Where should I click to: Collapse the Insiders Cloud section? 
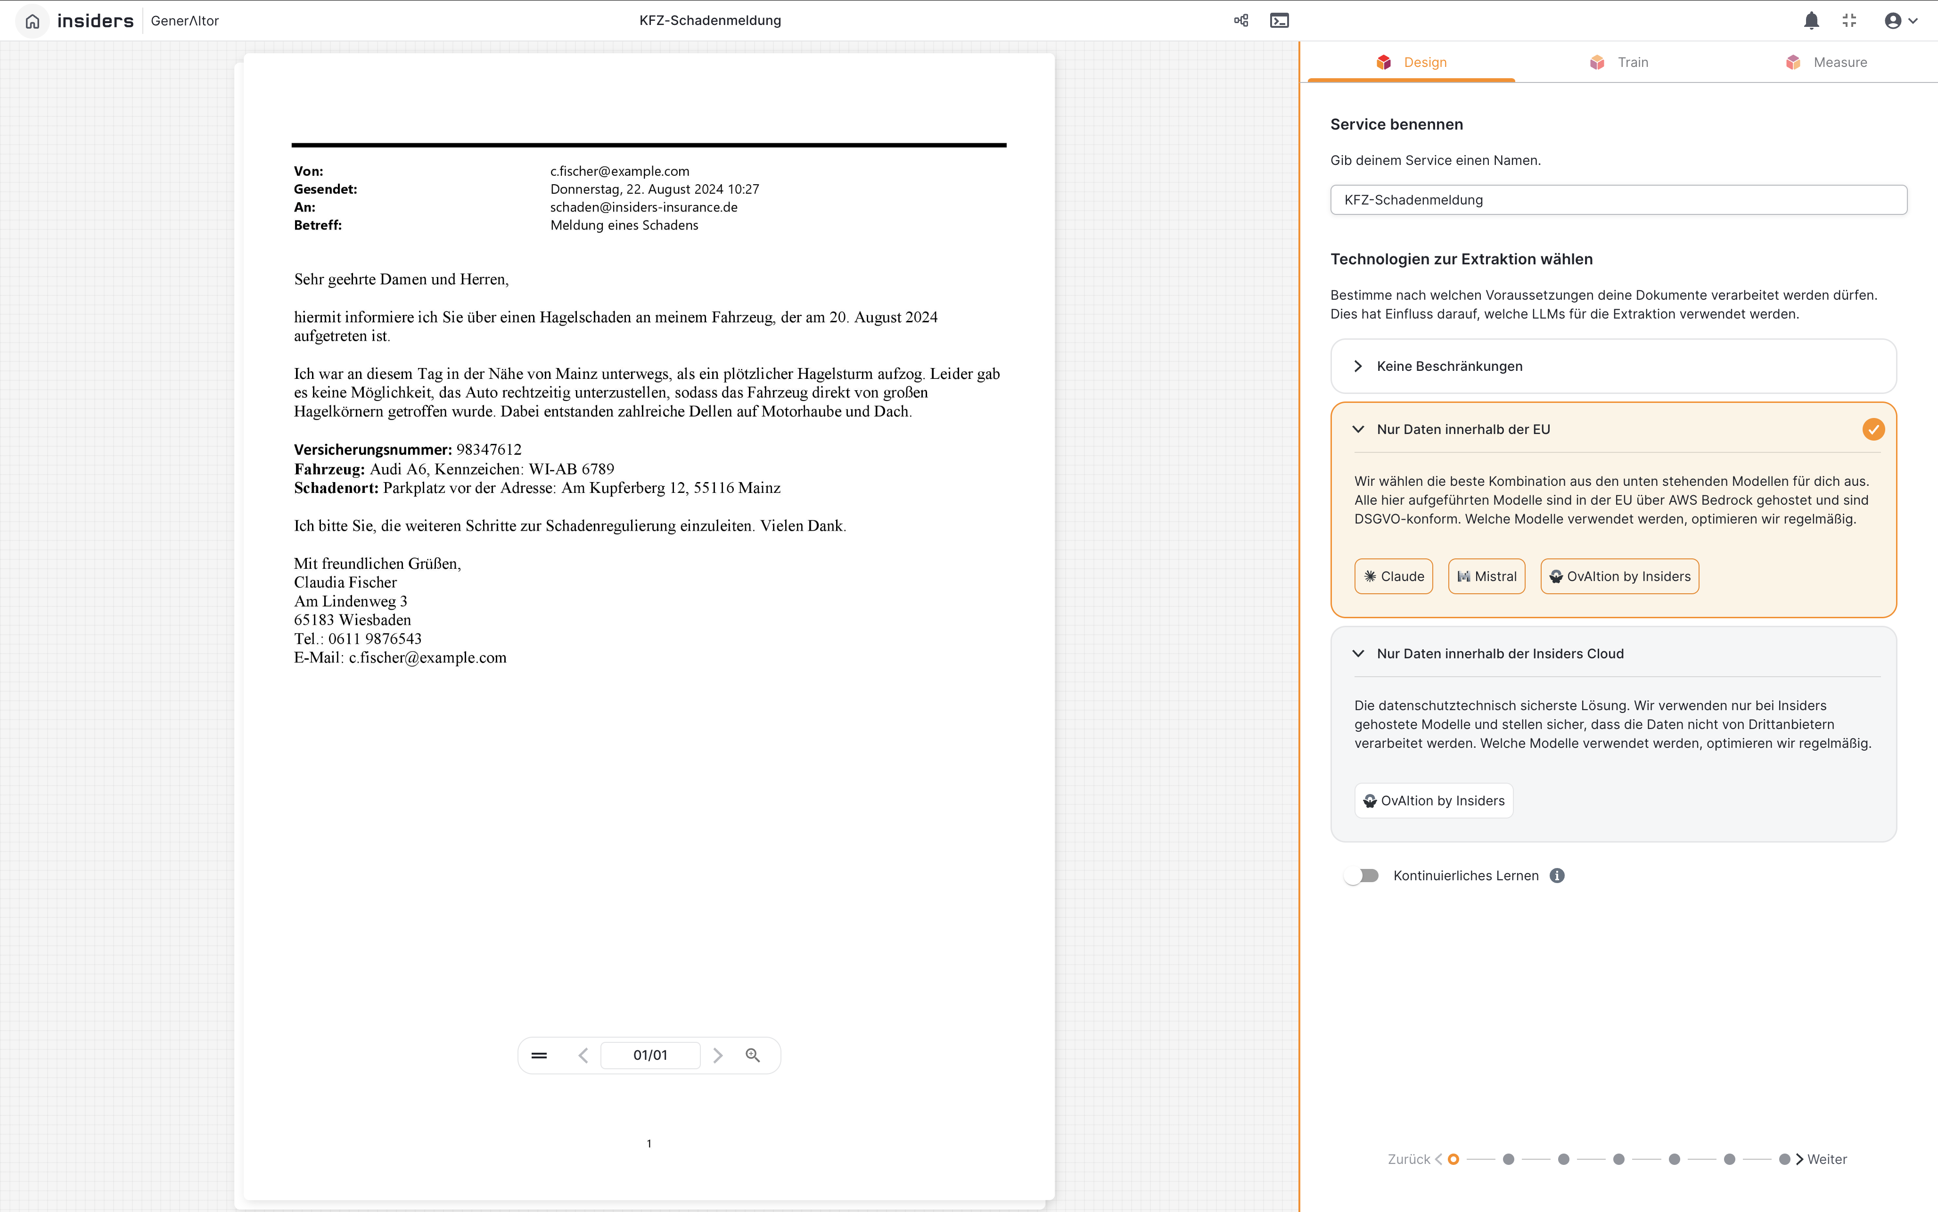1358,653
